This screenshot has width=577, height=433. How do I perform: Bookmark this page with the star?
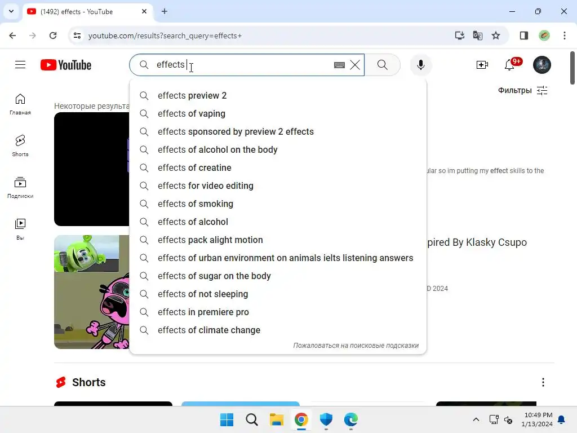click(496, 36)
